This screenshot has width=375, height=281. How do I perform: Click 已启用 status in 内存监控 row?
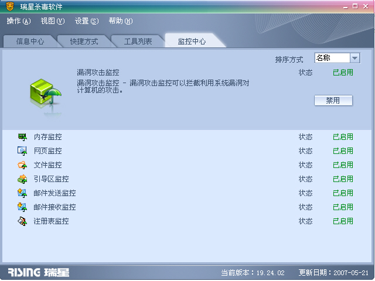point(343,137)
